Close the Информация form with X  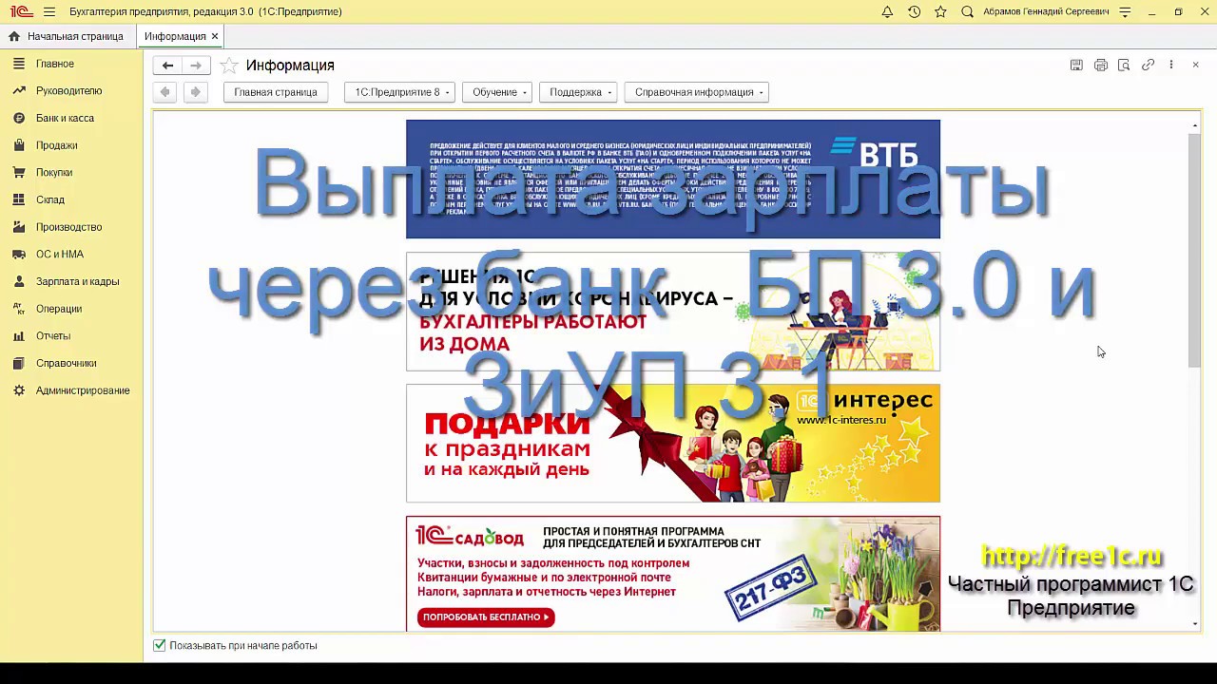1195,65
